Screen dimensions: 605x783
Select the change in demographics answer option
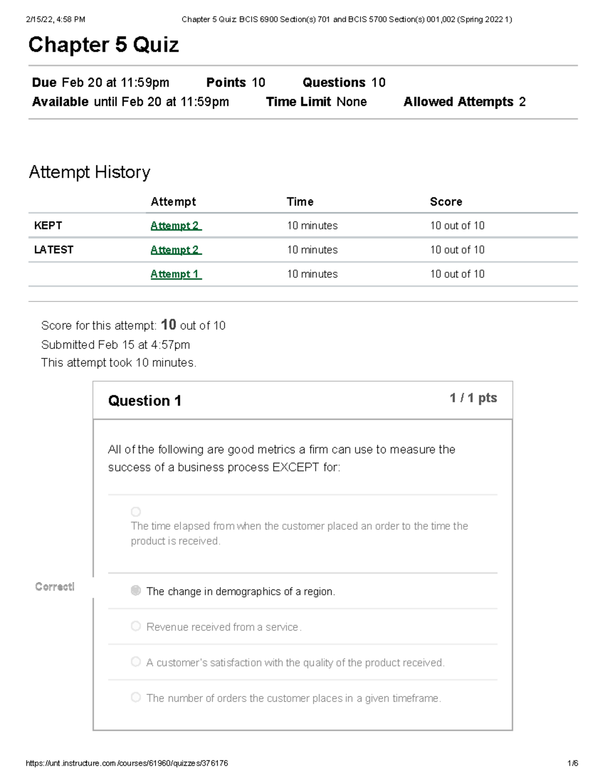pos(136,590)
